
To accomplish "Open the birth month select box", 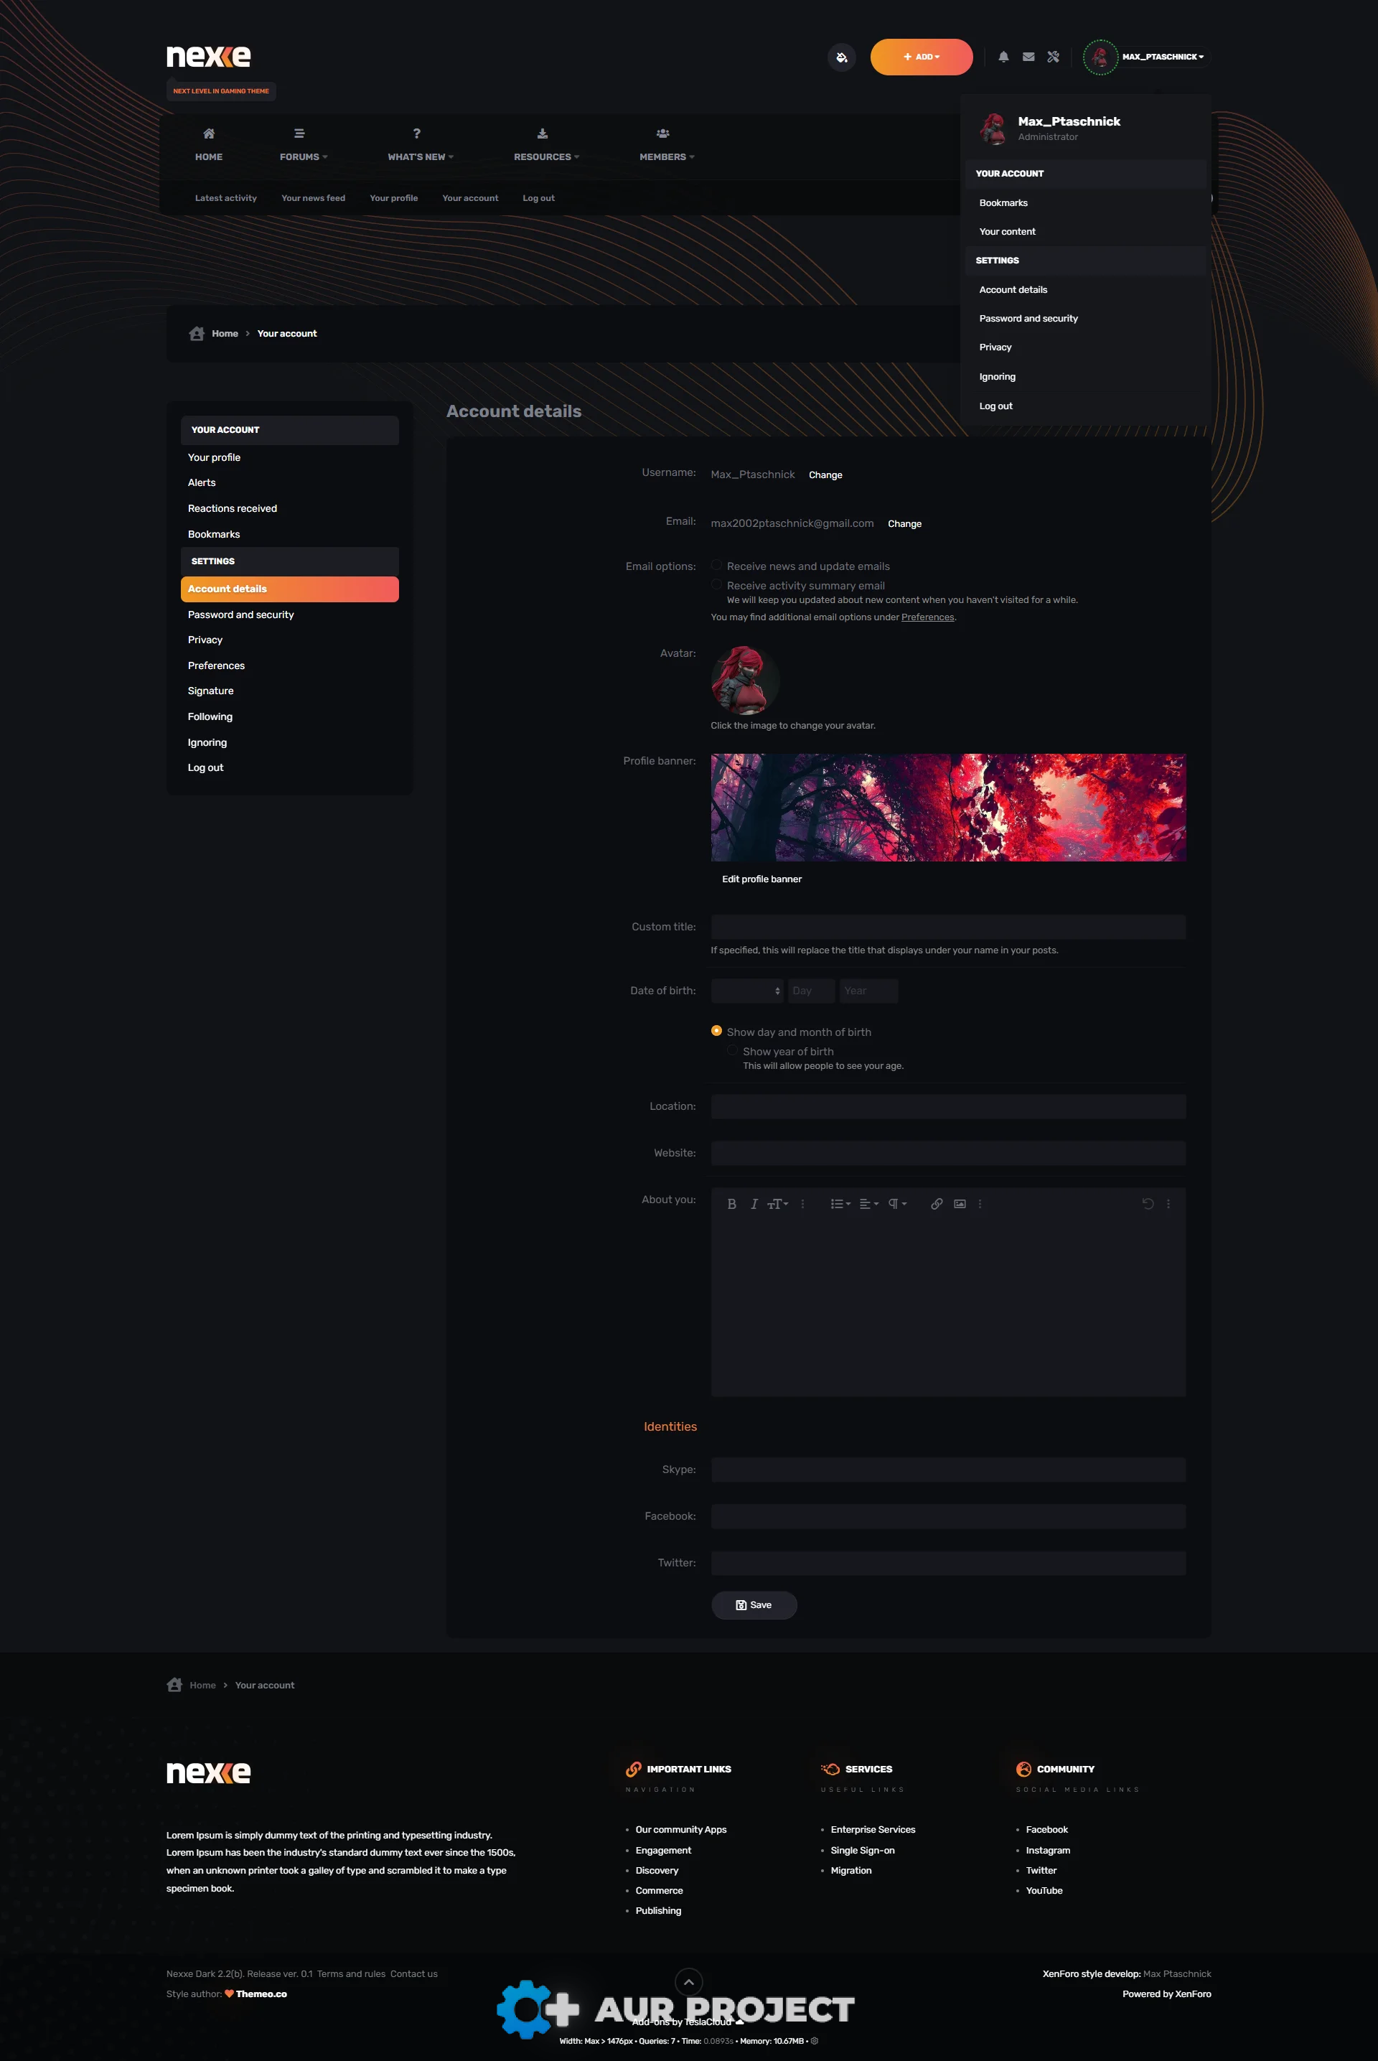I will [746, 991].
